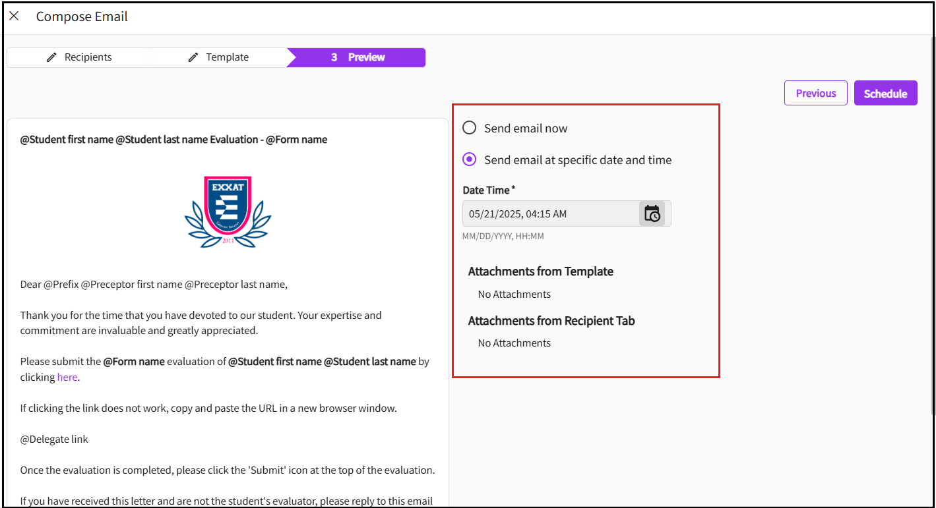Click the pencil icon beside Template
Viewport: 936px width, 508px height.
click(x=193, y=57)
